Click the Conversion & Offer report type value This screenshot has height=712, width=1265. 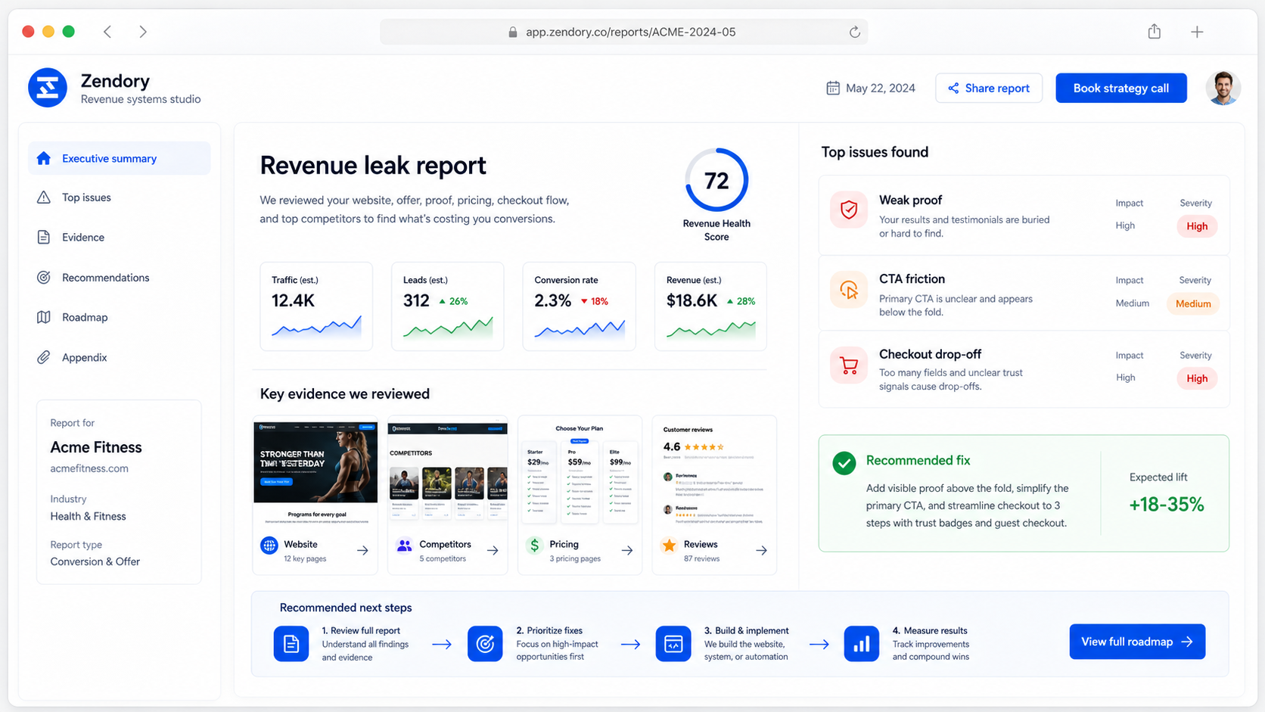coord(95,561)
